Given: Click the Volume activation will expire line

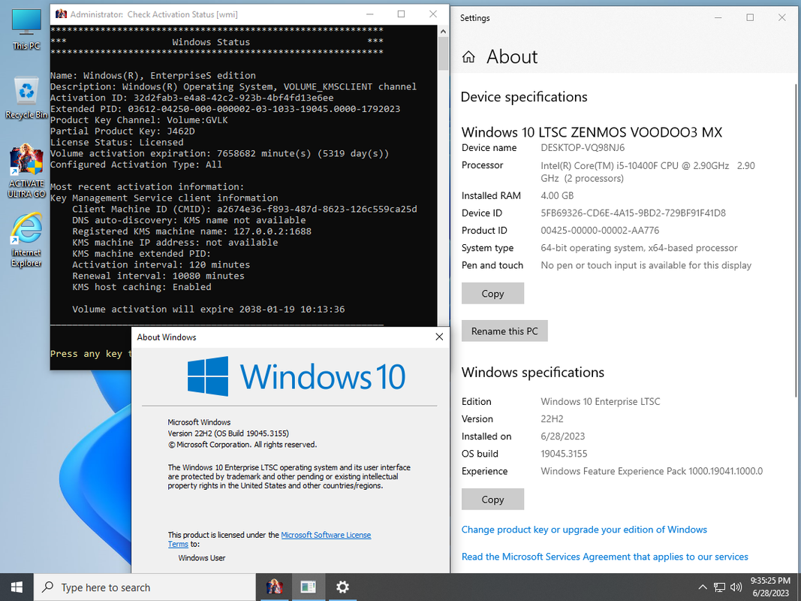Looking at the screenshot, I should 209,310.
